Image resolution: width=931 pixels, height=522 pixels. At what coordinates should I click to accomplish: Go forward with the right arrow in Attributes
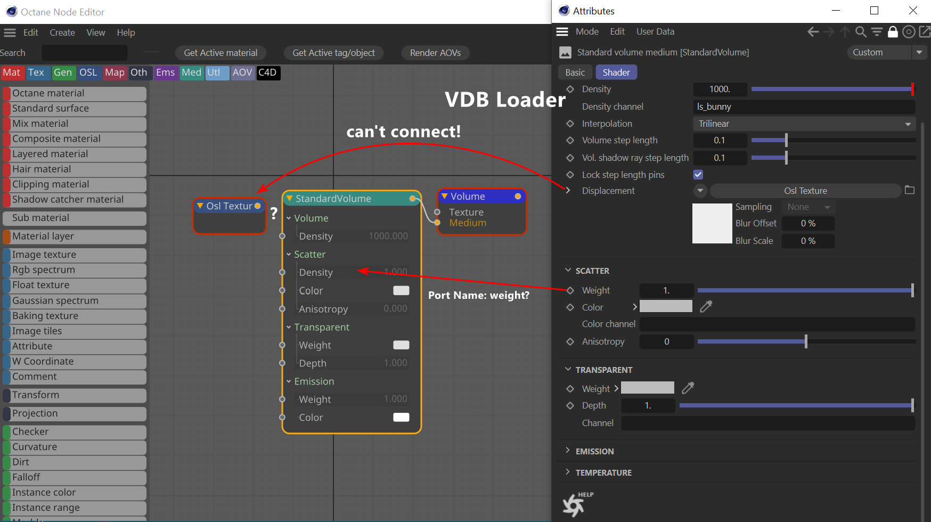tap(829, 32)
